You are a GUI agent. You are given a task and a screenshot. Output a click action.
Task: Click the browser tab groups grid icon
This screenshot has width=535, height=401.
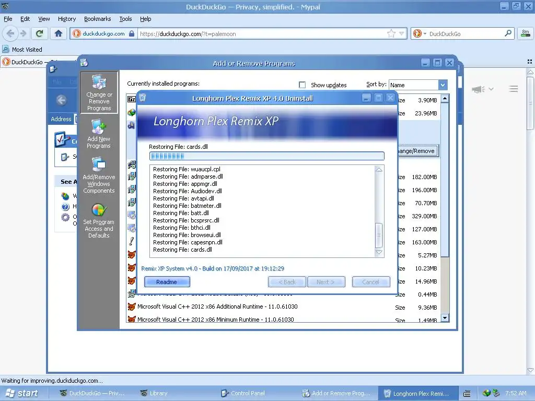(530, 62)
